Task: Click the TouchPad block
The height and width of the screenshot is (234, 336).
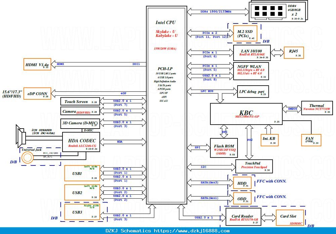Action: [x=254, y=166]
